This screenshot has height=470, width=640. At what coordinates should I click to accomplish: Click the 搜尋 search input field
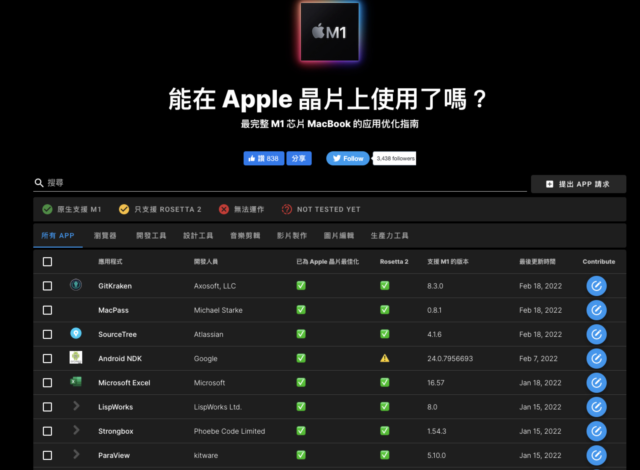284,183
